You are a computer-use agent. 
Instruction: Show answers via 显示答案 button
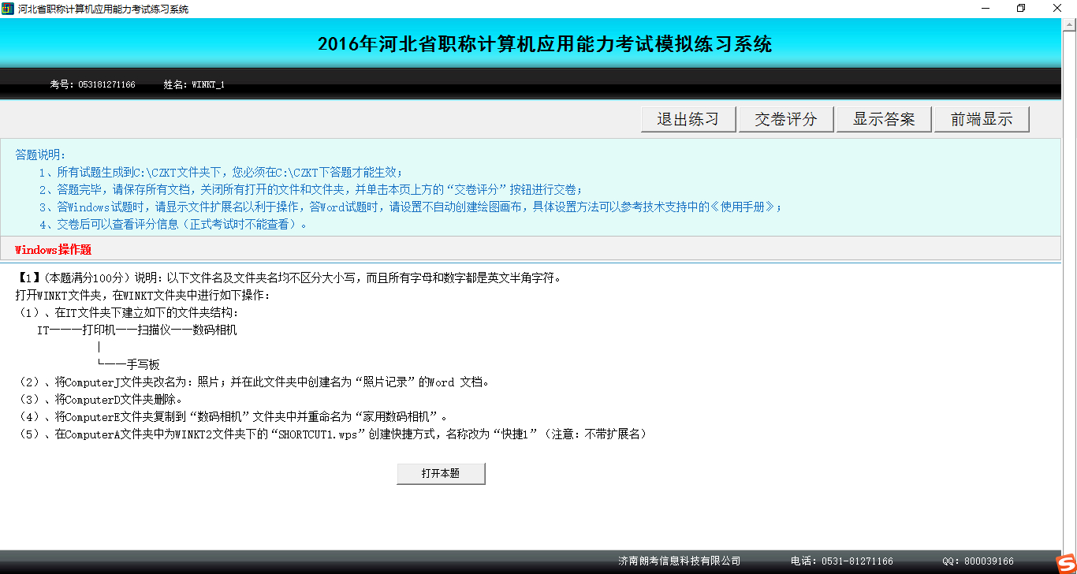pyautogui.click(x=883, y=120)
